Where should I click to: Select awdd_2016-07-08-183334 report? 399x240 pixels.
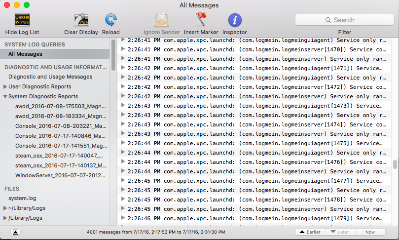pyautogui.click(x=61, y=116)
